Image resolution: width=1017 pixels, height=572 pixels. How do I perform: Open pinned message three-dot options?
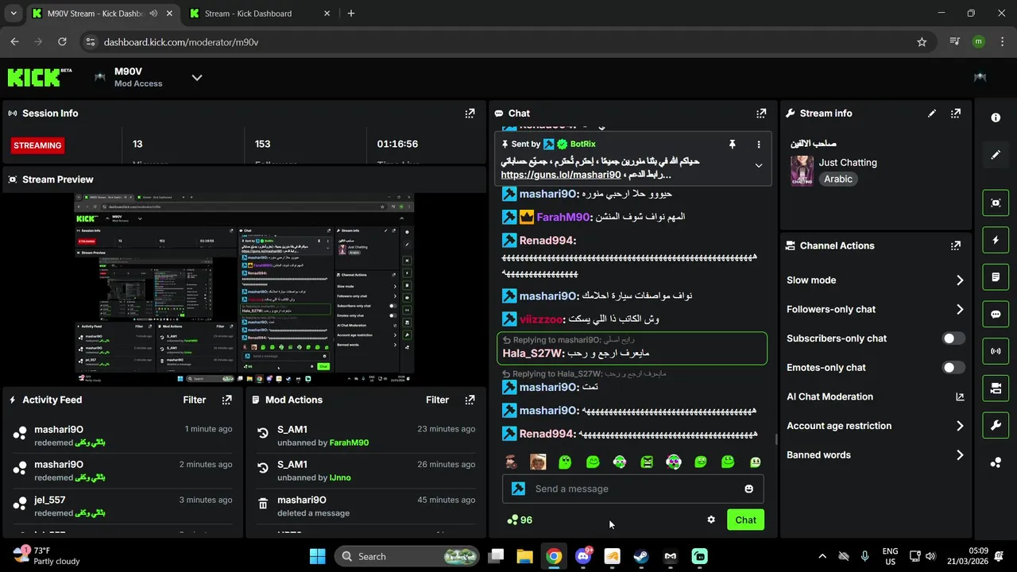(x=759, y=145)
